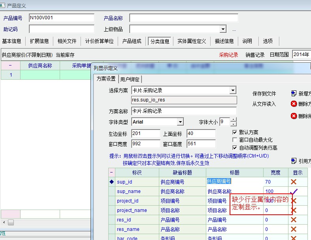Uncheck the 默认方案 checkbox
This screenshot has height=240, width=311.
tap(235, 132)
